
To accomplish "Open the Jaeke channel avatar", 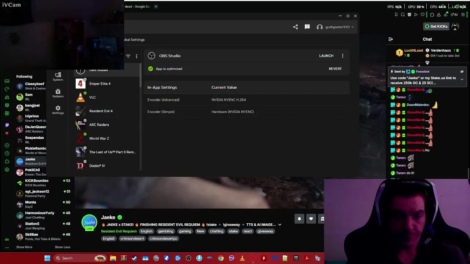I will pos(89,223).
